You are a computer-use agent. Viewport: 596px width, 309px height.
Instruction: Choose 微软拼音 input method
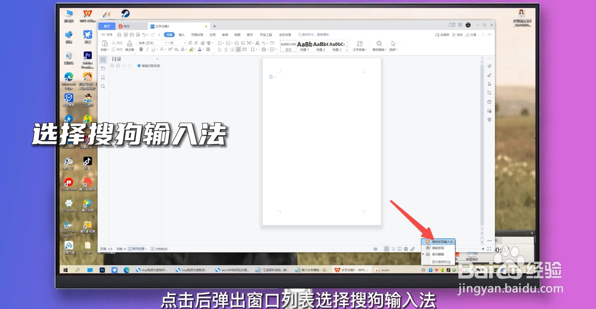pos(438,248)
